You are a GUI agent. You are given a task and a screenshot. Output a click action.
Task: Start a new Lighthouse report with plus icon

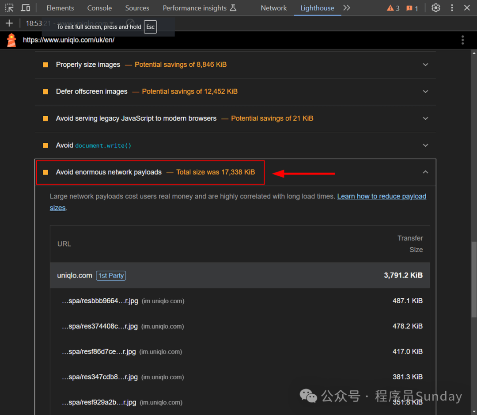9,23
